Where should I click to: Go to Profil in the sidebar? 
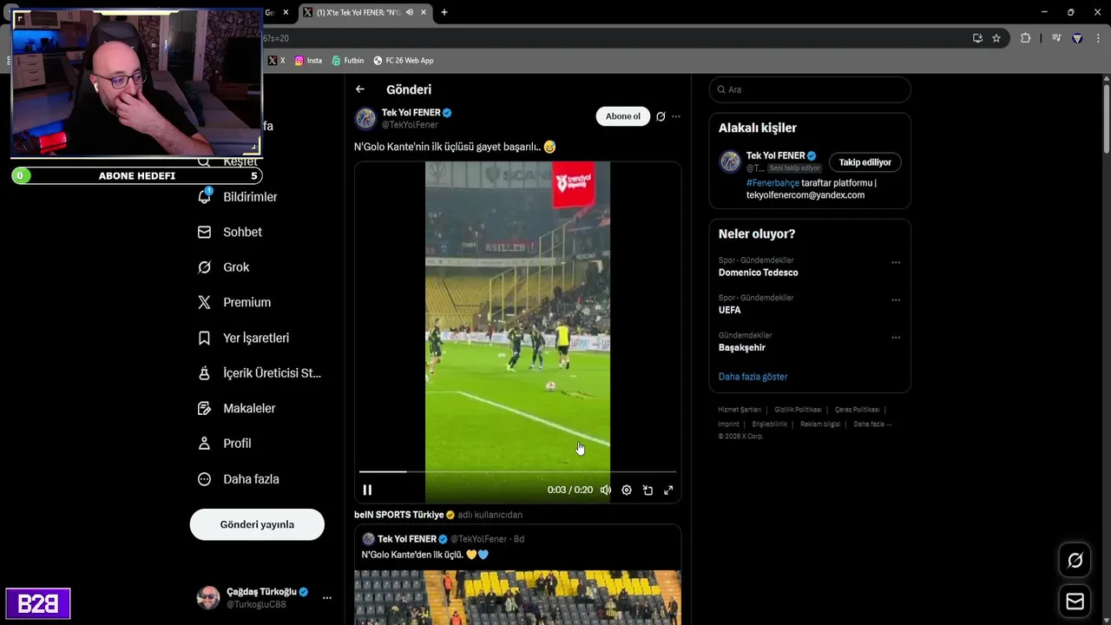pos(224,444)
